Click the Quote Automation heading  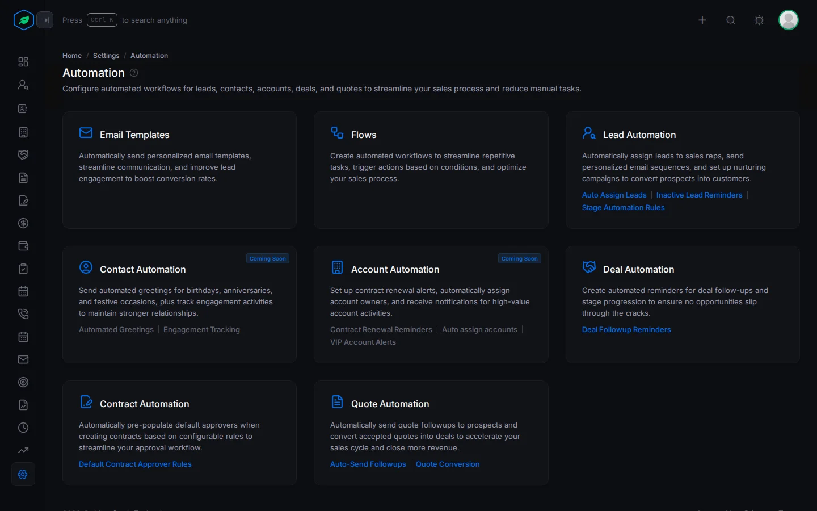click(x=390, y=404)
